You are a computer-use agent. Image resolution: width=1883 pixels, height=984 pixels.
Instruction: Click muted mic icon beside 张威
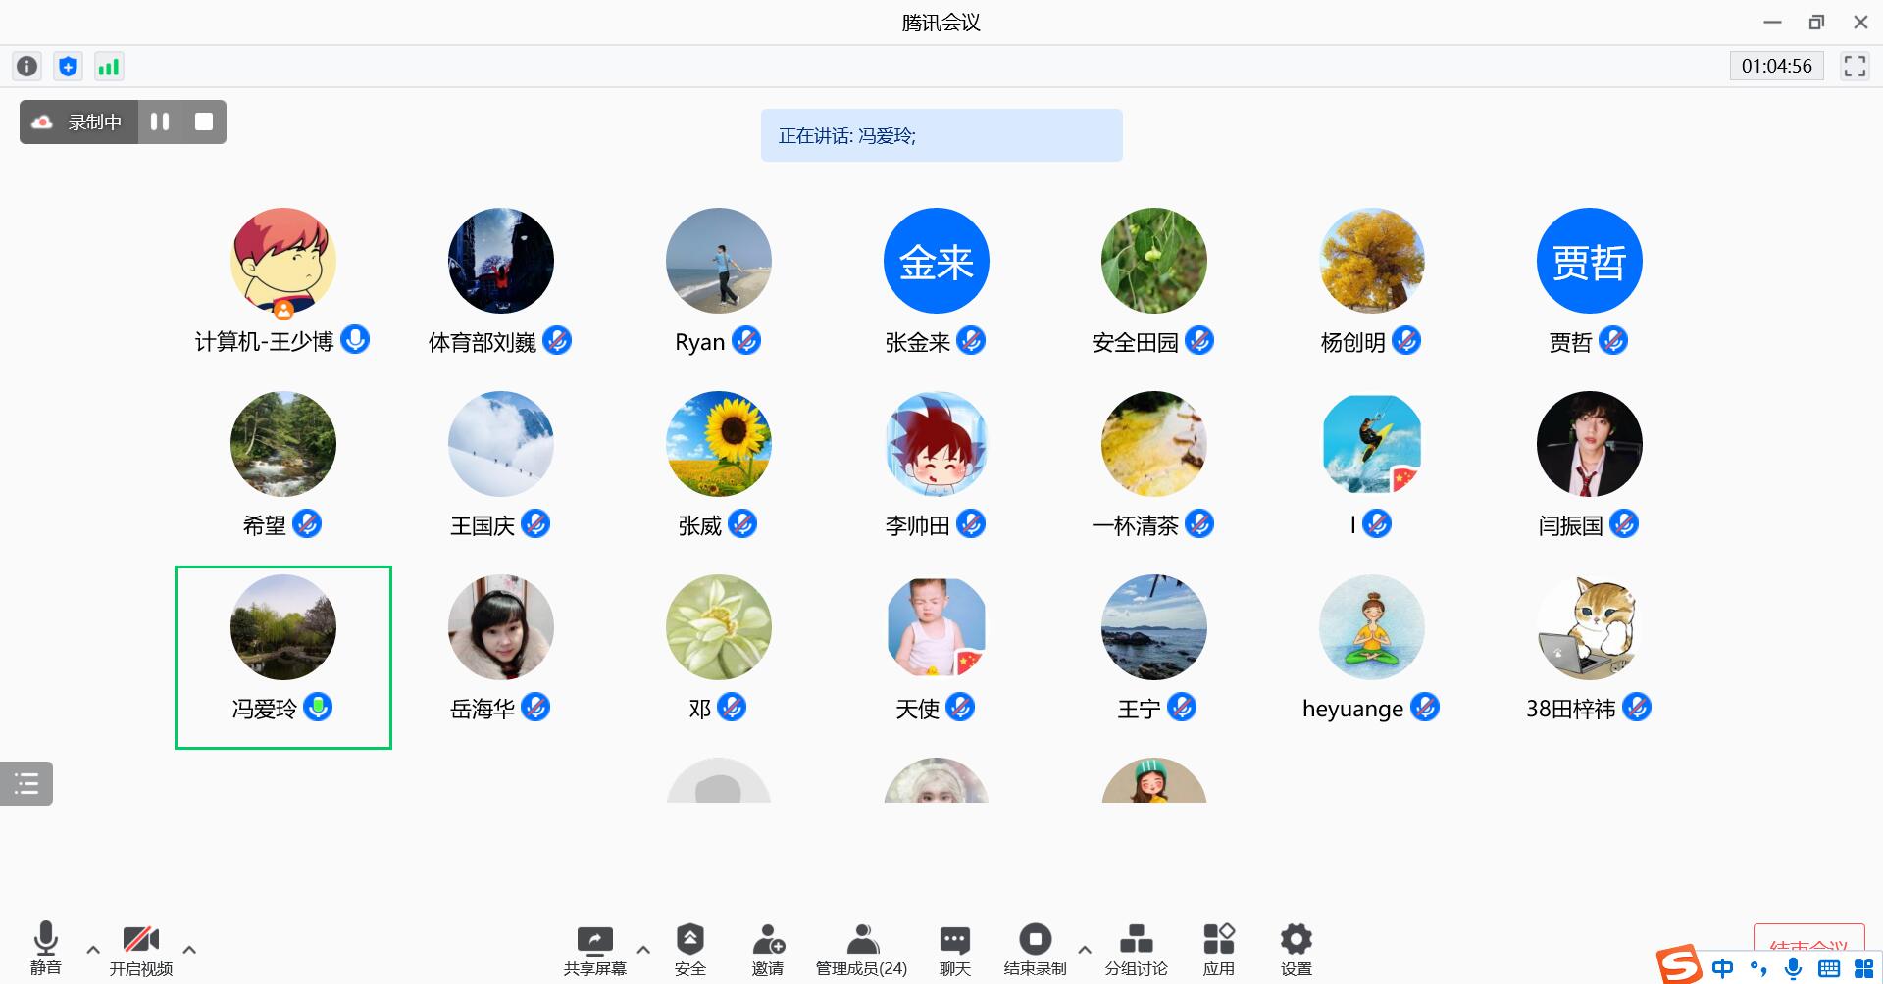742,523
